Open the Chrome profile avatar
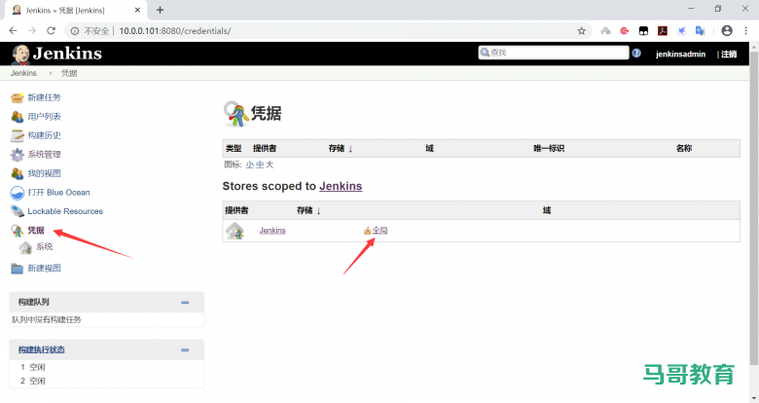 click(727, 30)
